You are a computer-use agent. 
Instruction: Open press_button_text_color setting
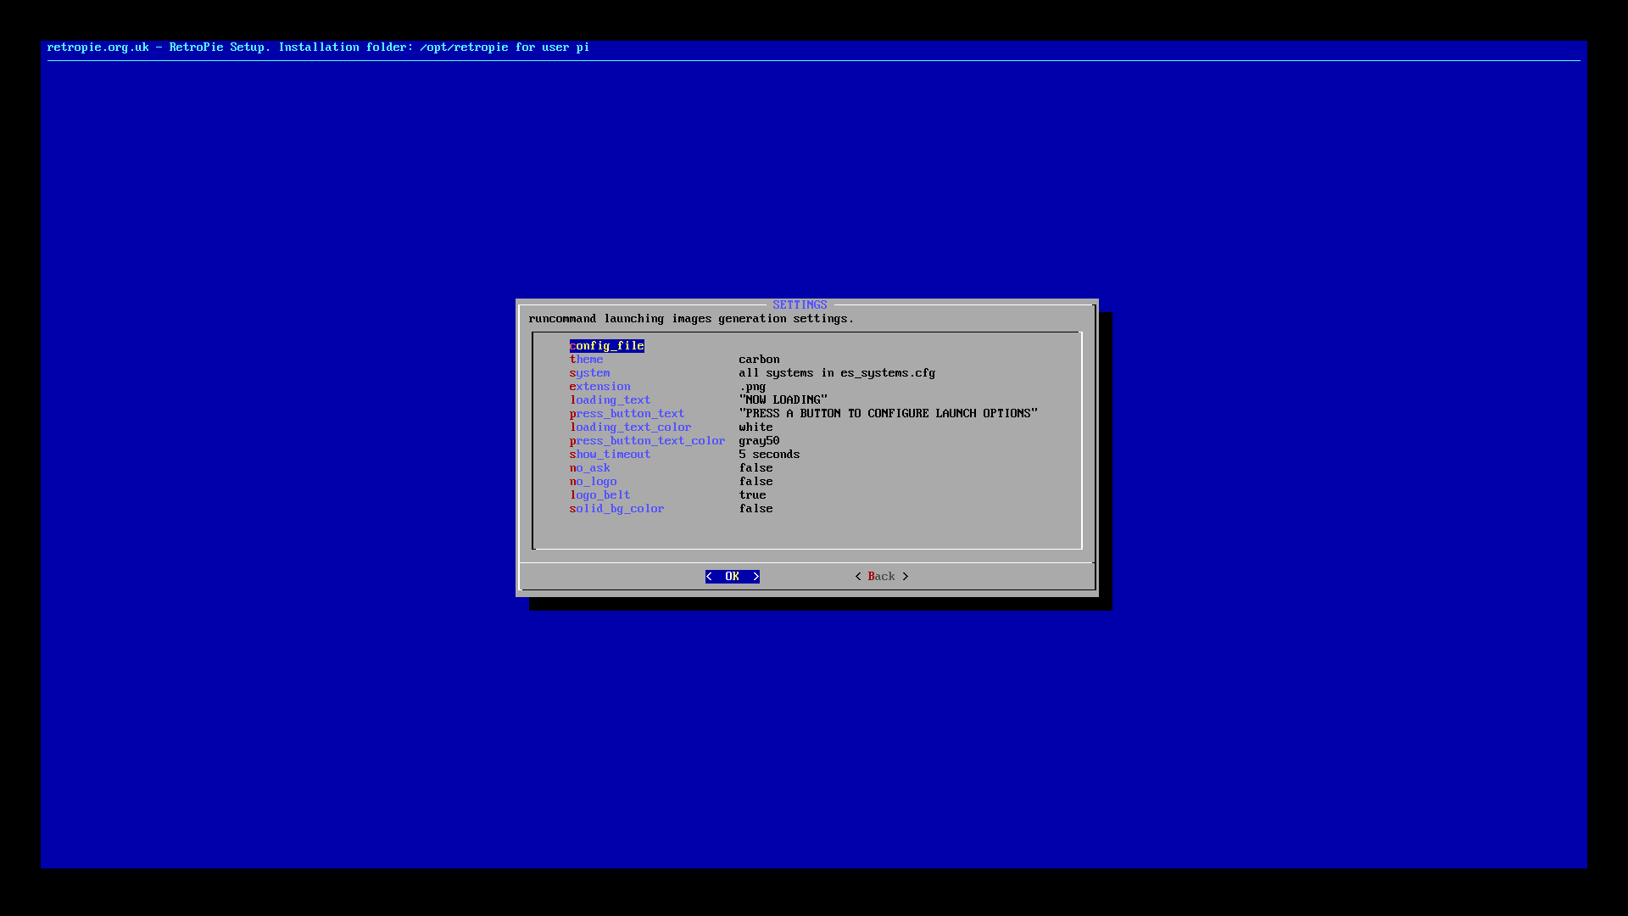pyautogui.click(x=647, y=441)
